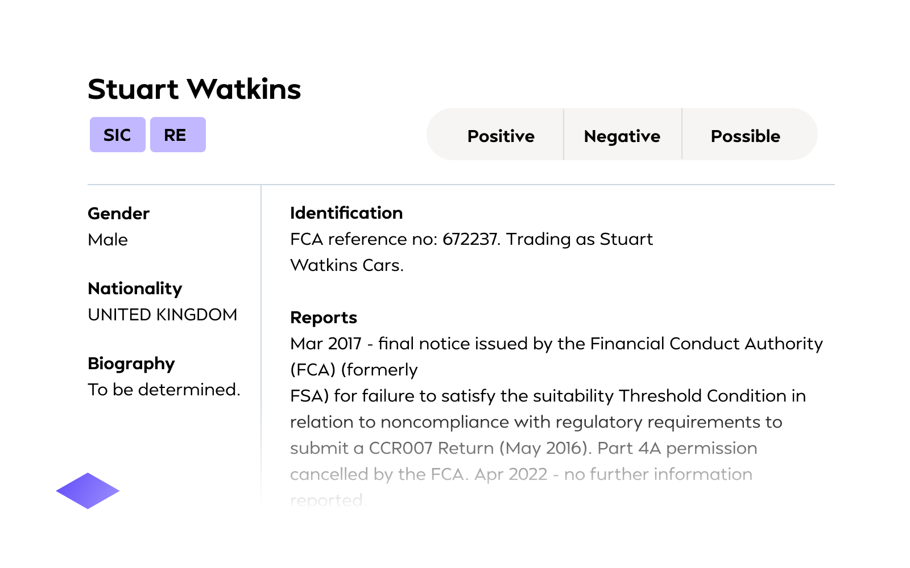Click the UNITED KINGDOM nationality value
910x568 pixels.
point(162,315)
